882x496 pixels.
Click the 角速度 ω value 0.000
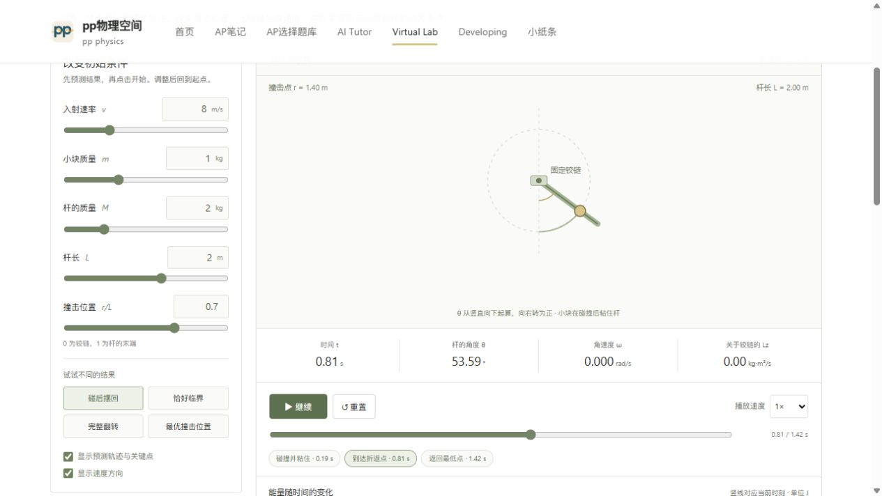pos(599,362)
